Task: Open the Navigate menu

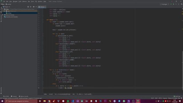Action: click(15, 1)
